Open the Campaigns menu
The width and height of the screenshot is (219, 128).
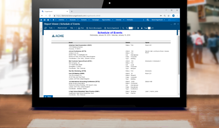(96, 20)
